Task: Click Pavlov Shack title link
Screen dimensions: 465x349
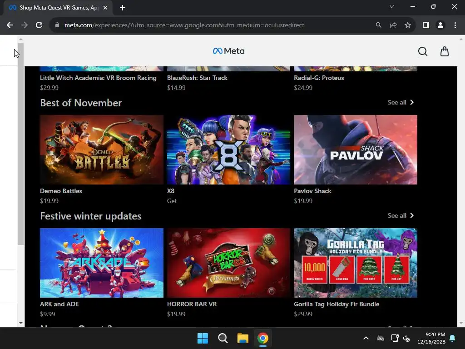Action: click(312, 191)
